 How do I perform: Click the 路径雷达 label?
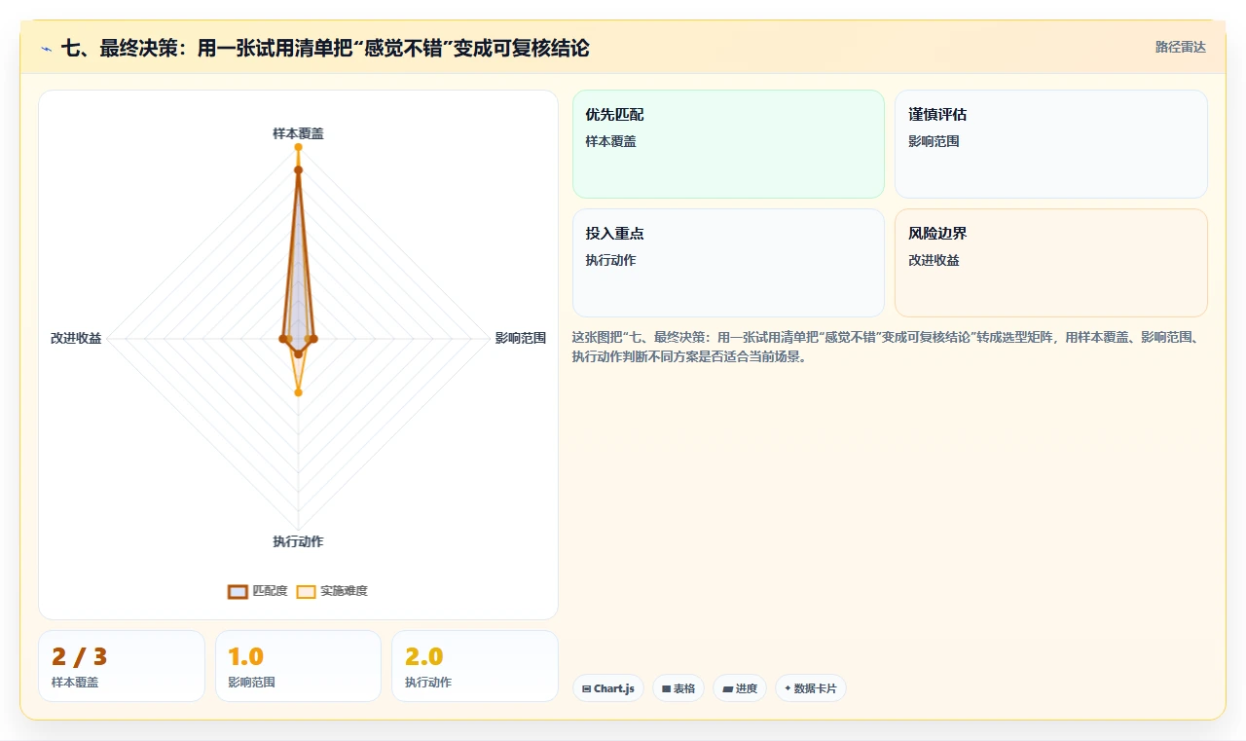[1181, 47]
